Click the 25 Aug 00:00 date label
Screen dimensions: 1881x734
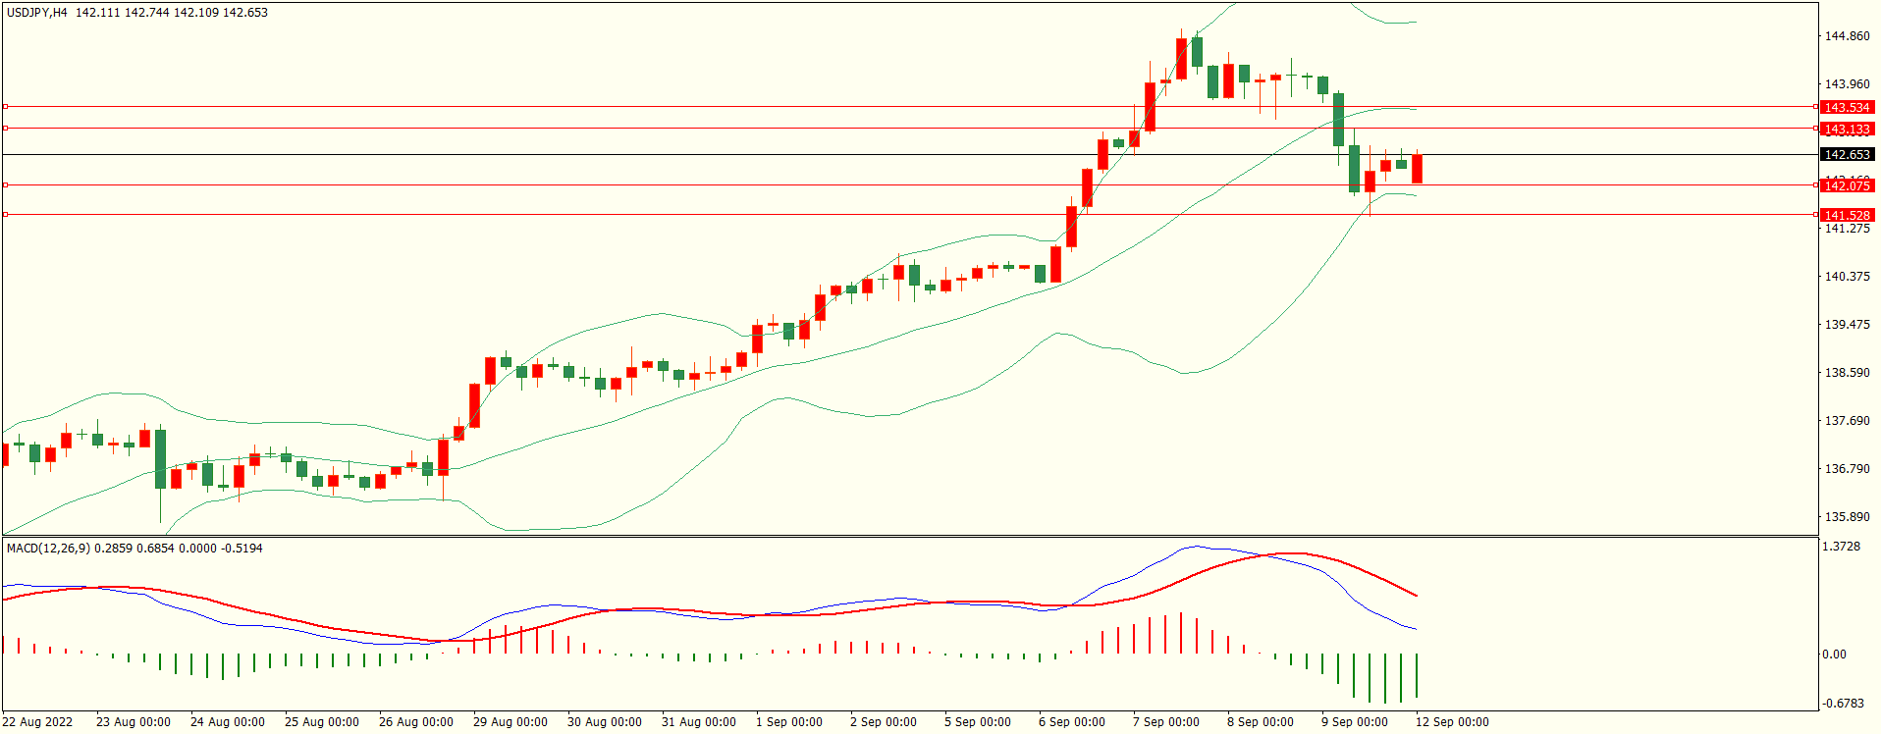tap(322, 722)
